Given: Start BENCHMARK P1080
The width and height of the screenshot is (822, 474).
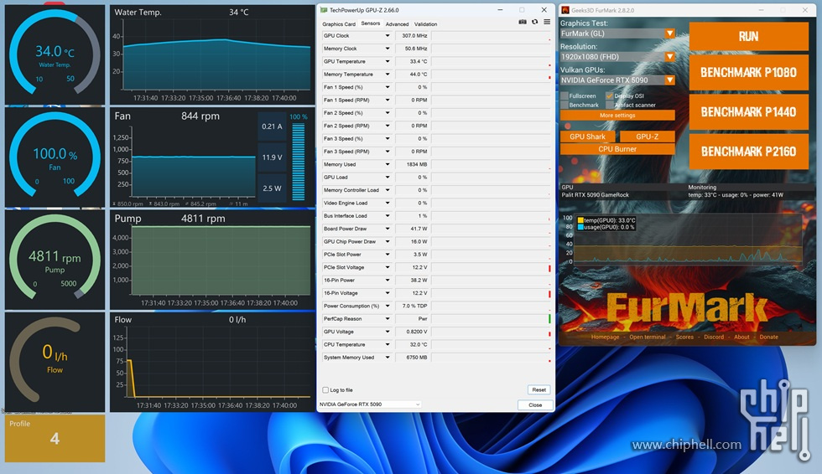Looking at the screenshot, I should [x=748, y=72].
